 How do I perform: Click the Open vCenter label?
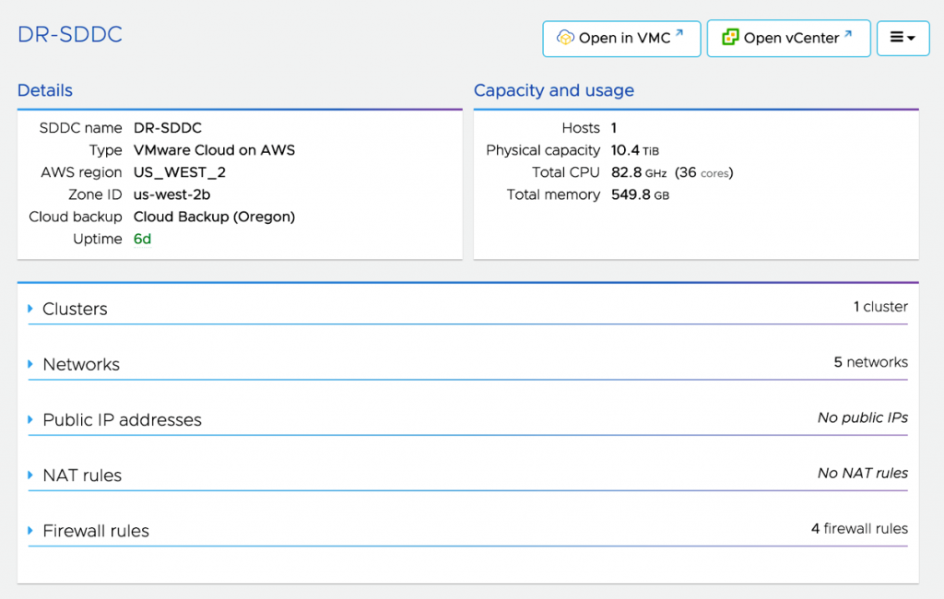coord(791,39)
